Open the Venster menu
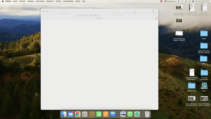The width and height of the screenshot is (211, 119). point(78,1)
